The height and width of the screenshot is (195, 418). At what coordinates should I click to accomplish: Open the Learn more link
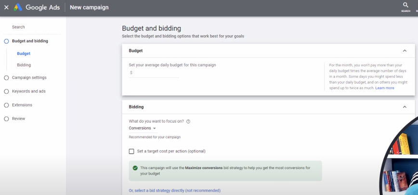(385, 88)
